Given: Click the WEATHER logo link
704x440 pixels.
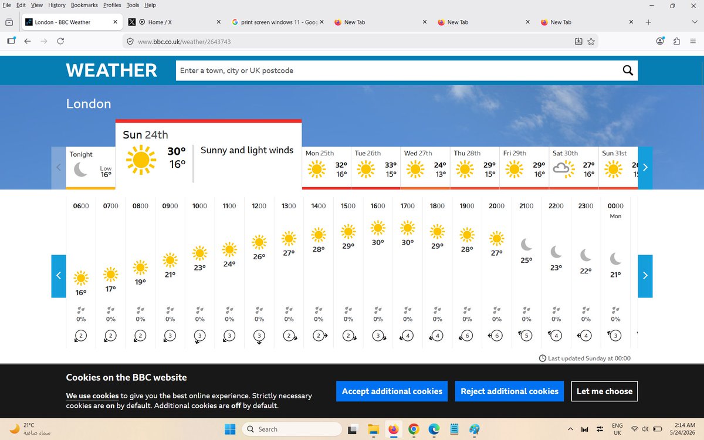Looking at the screenshot, I should [111, 70].
